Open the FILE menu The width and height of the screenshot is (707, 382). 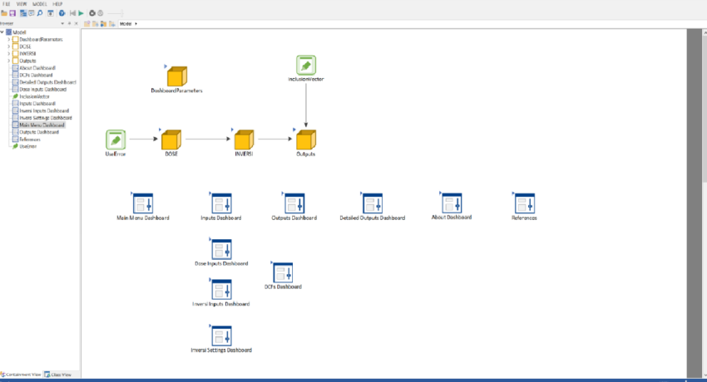coord(7,3)
